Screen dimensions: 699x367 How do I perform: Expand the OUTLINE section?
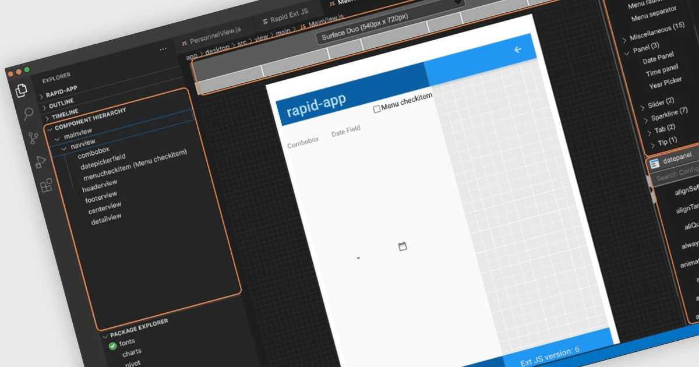tap(45, 108)
